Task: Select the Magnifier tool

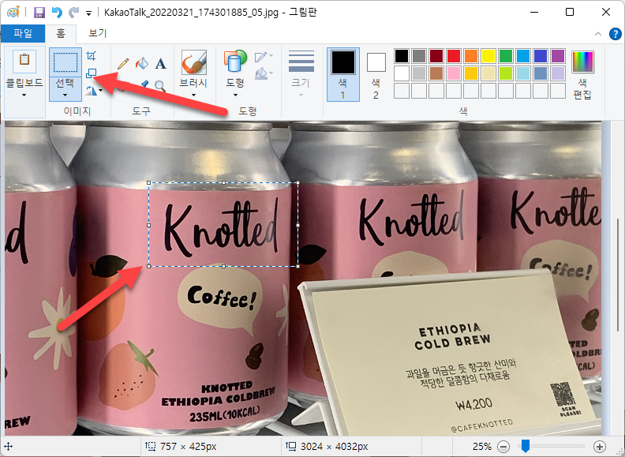Action: 160,86
